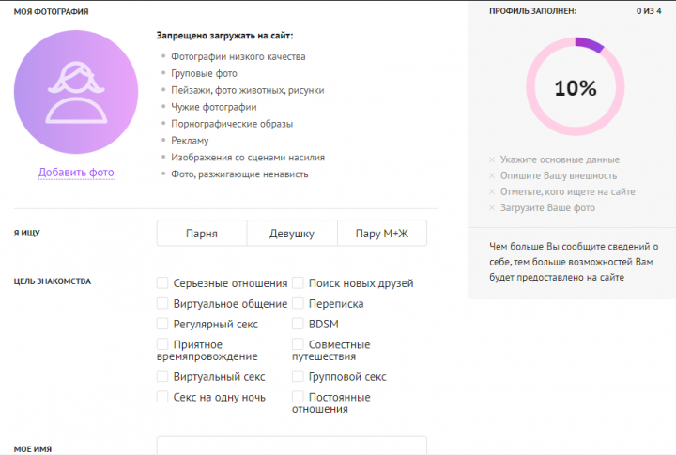
Task: Check the Приятное времяпровождение checkbox
Action: pyautogui.click(x=162, y=344)
